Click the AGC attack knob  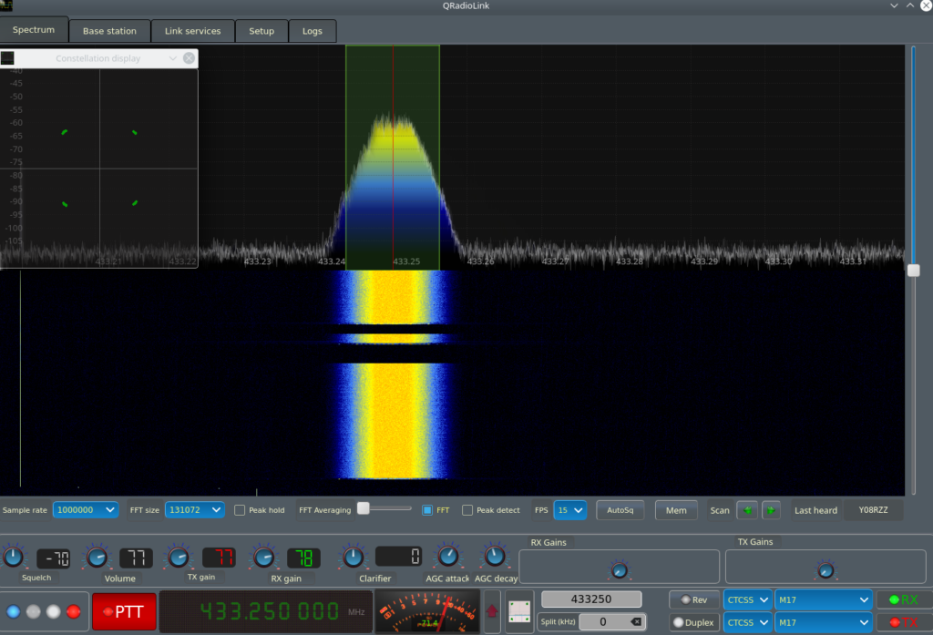446,555
